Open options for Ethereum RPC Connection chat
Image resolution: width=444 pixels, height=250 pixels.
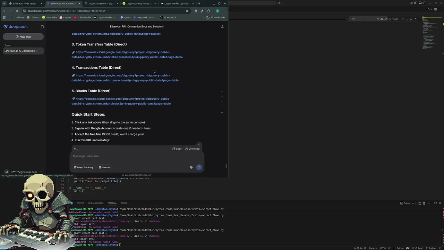(x=41, y=51)
